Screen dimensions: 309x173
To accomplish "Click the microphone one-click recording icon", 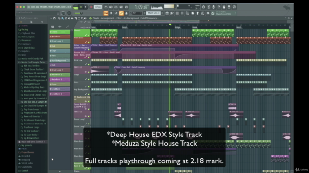I will coord(213,7).
